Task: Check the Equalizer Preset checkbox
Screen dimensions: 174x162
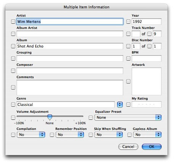Action: tap(91, 117)
